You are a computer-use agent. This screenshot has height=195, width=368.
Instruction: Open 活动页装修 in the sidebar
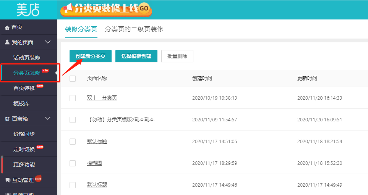click(x=27, y=58)
